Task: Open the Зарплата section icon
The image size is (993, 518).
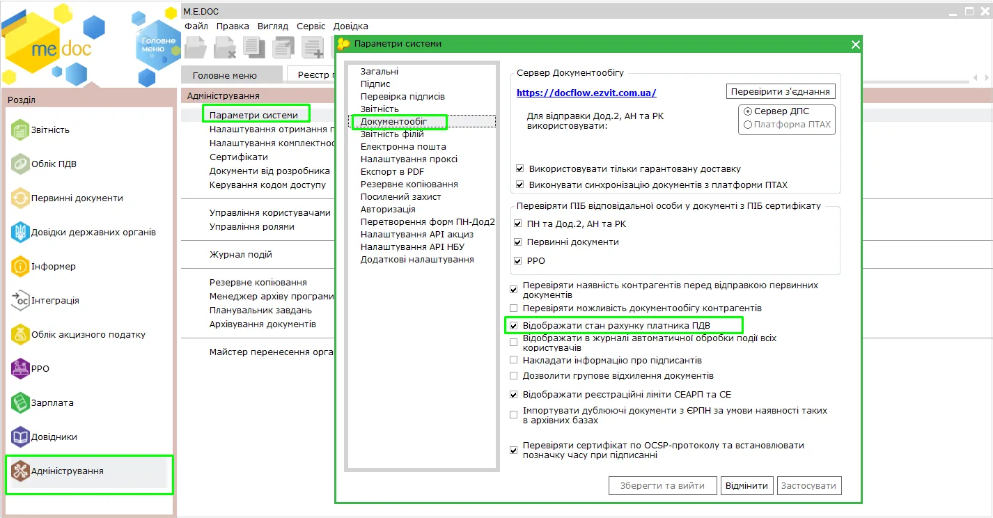Action: coord(20,403)
